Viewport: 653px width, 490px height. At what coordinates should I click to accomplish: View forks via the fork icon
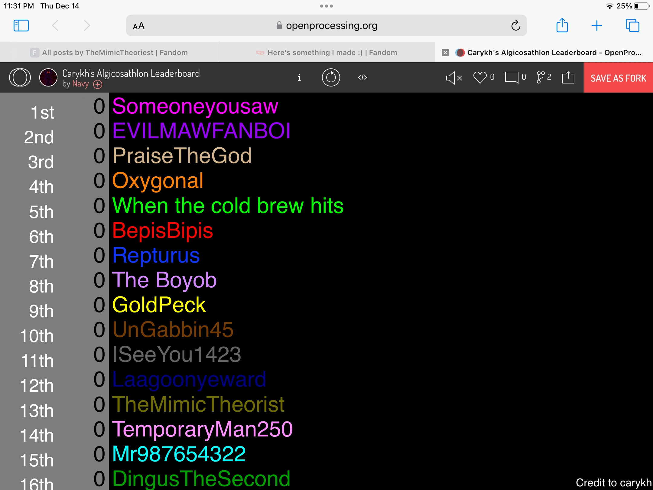tap(541, 77)
